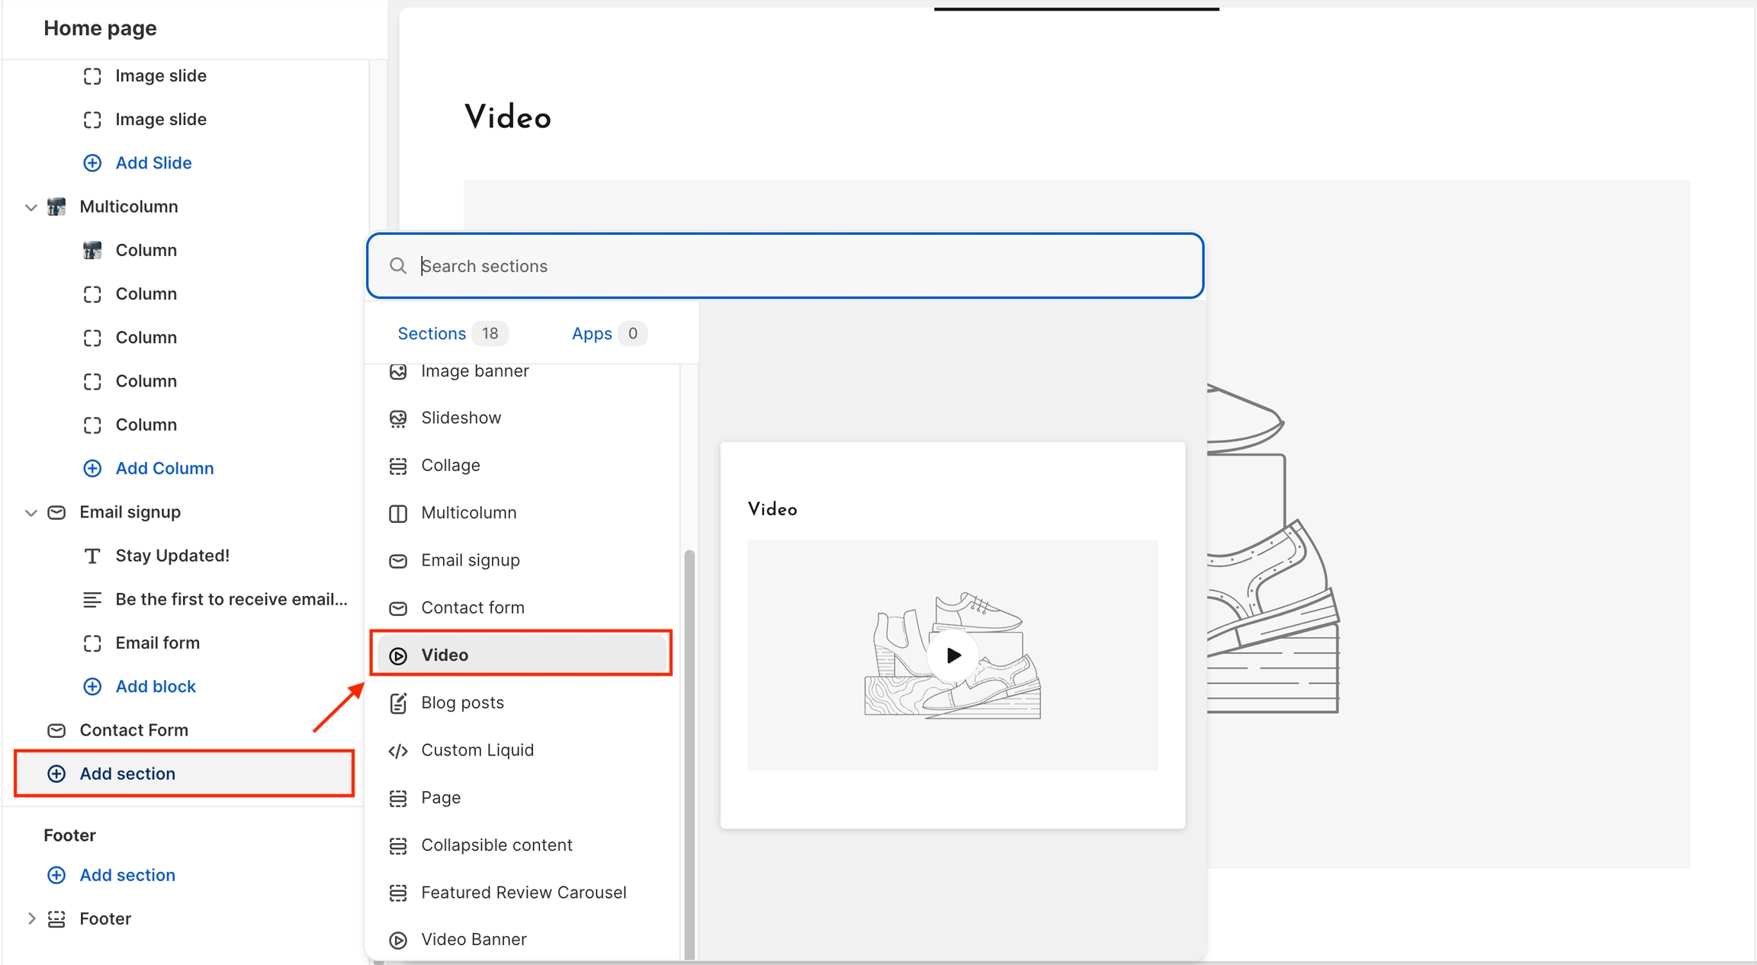Expand the Footer section
Image resolution: width=1757 pixels, height=965 pixels.
pyautogui.click(x=31, y=919)
